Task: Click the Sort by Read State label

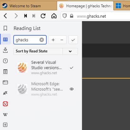Action: point(32,51)
